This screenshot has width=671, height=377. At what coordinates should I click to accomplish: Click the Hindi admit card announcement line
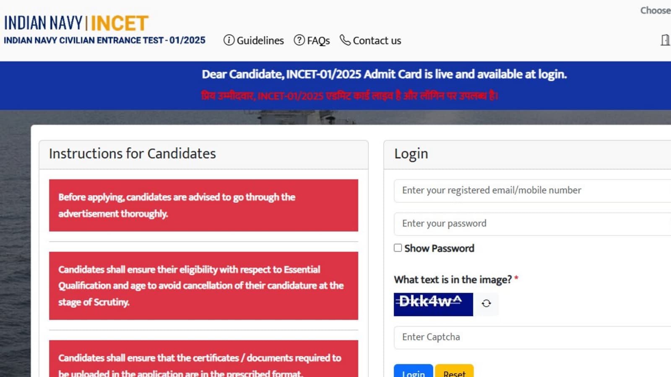[349, 96]
